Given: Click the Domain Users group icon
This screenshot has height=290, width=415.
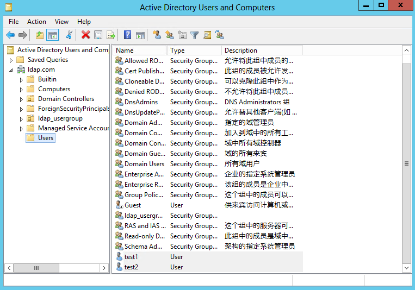Looking at the screenshot, I should click(x=119, y=163).
